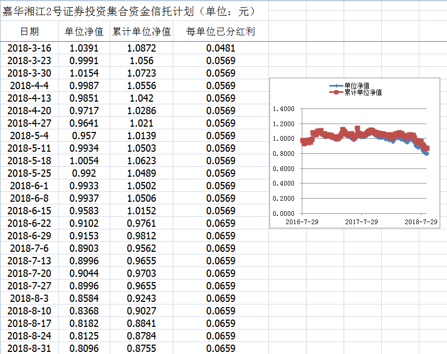Select date cell 2018-4-20
This screenshot has height=354, width=447.
tap(29, 111)
